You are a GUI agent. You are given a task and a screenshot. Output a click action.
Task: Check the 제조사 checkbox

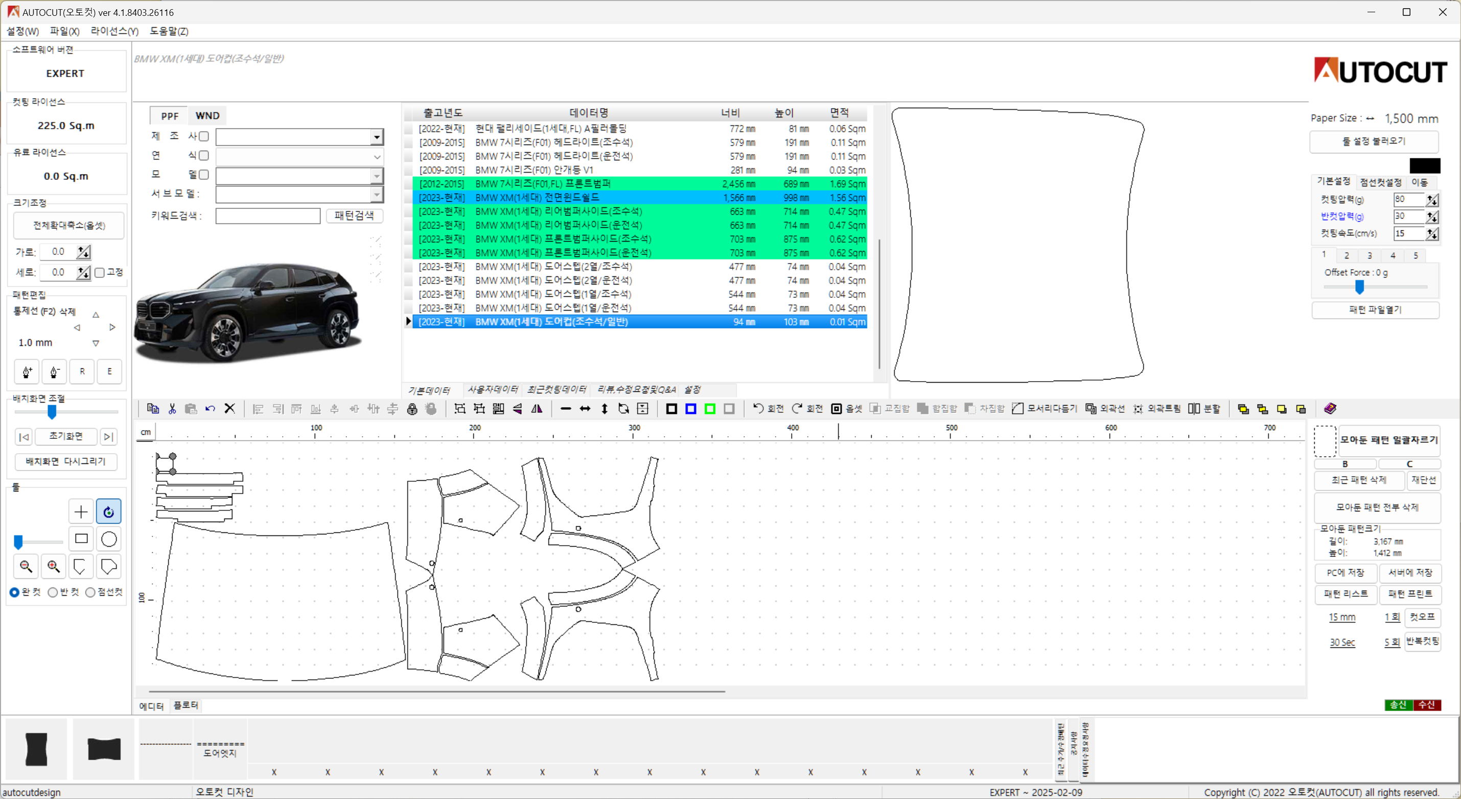[203, 136]
